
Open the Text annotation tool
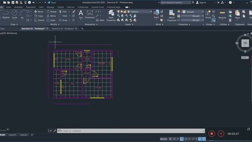(x=81, y=15)
